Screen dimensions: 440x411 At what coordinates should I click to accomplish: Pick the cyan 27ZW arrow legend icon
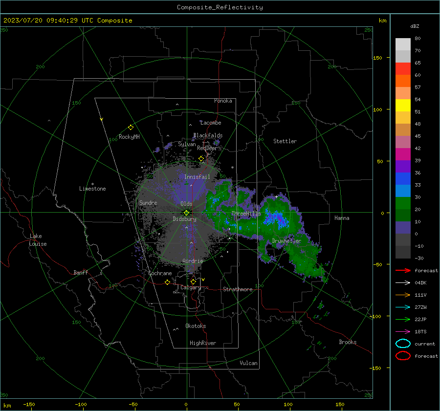403,307
